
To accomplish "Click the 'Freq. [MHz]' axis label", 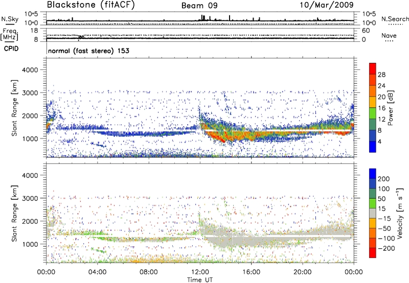I will coord(9,35).
